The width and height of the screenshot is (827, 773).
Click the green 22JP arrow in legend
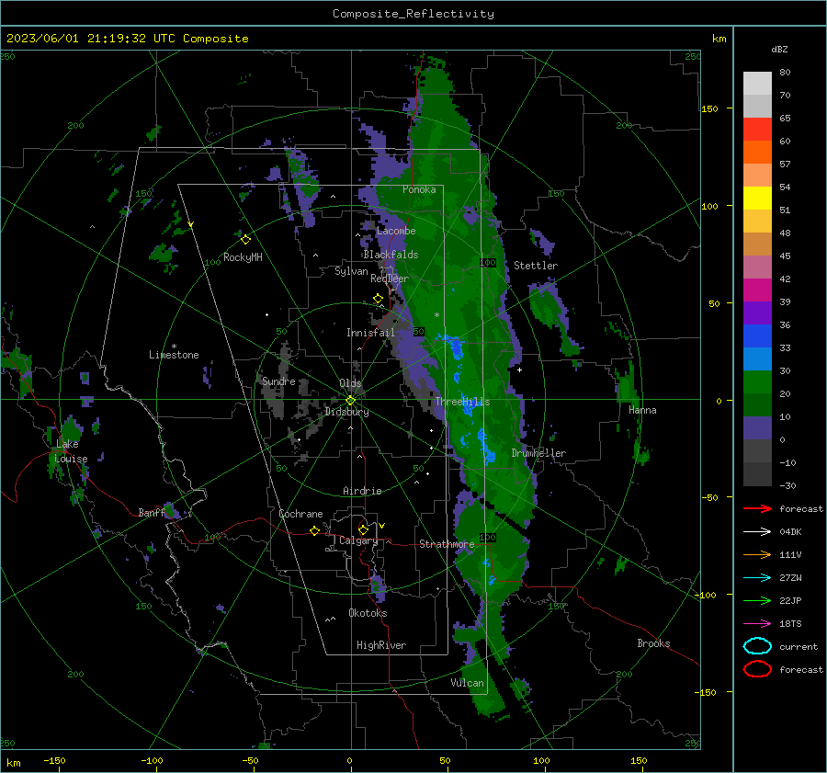757,600
